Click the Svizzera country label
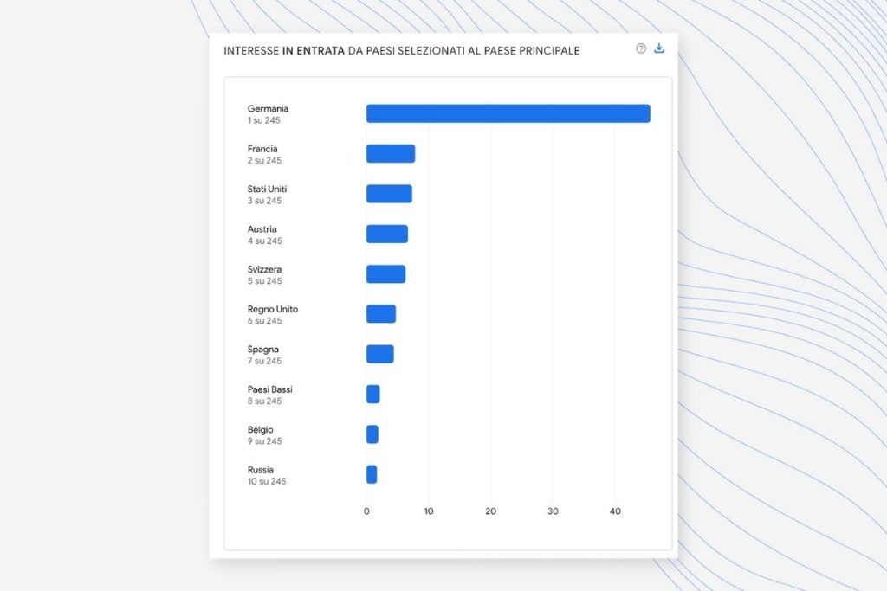 tap(264, 269)
